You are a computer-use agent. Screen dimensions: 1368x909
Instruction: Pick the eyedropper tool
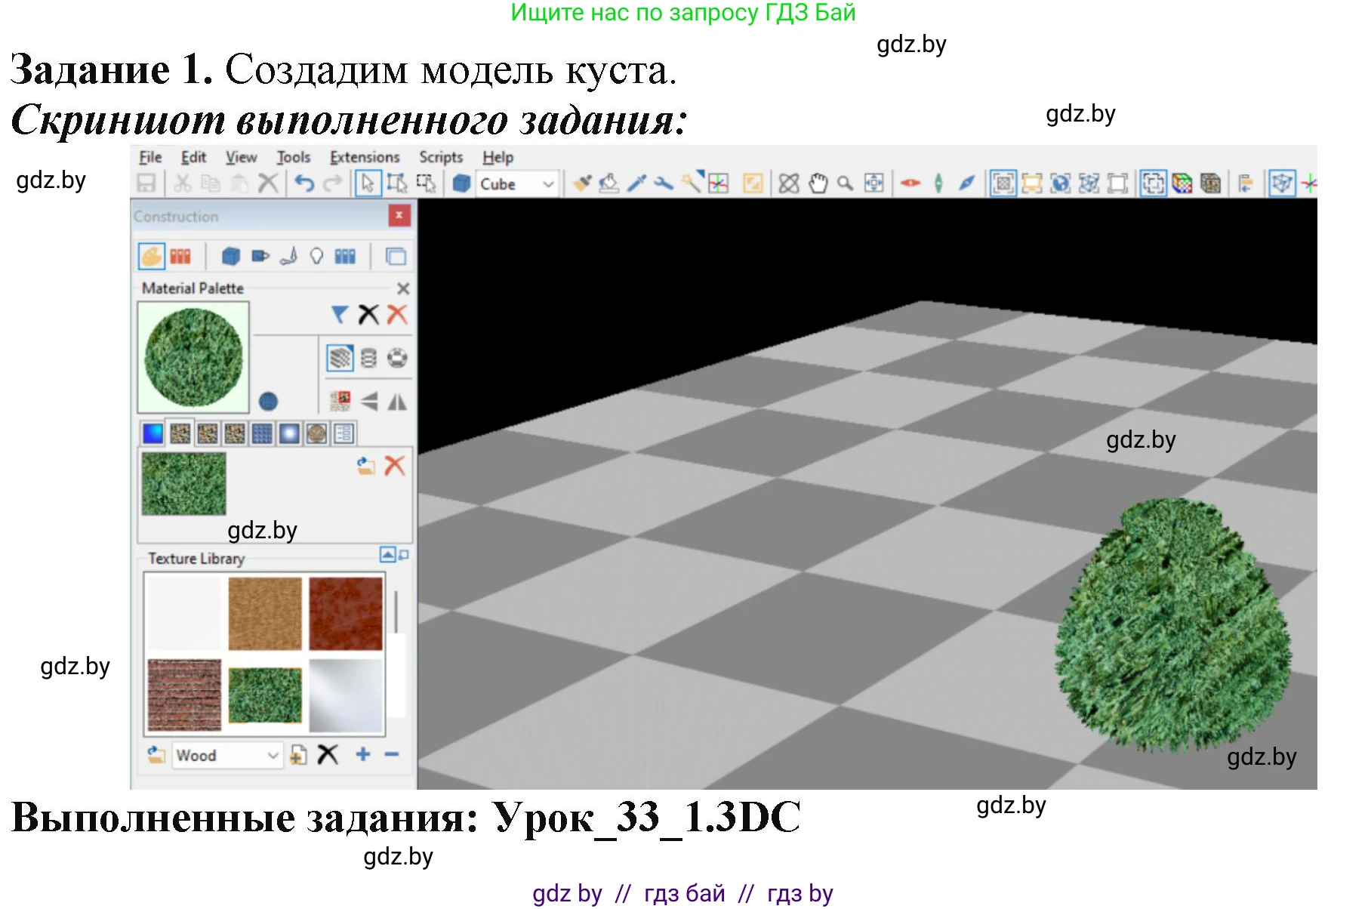636,183
